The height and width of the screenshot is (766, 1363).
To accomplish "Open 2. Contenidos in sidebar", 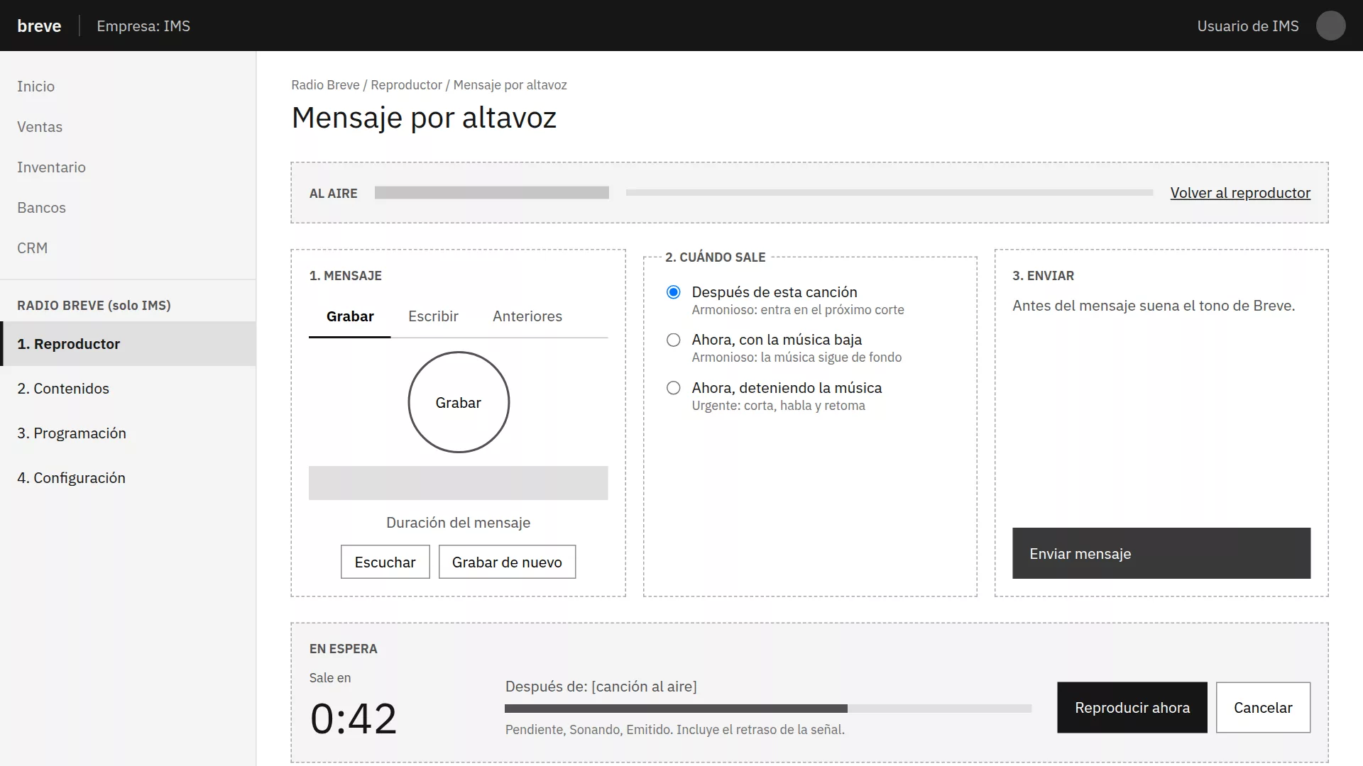I will [x=128, y=389].
